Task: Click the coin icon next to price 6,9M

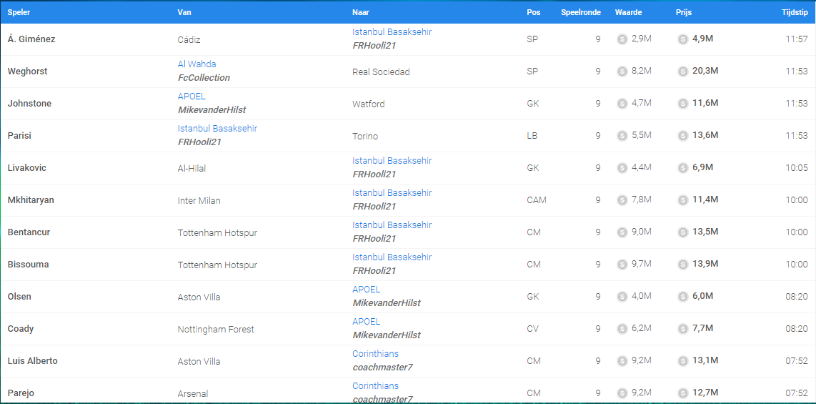Action: pos(683,168)
